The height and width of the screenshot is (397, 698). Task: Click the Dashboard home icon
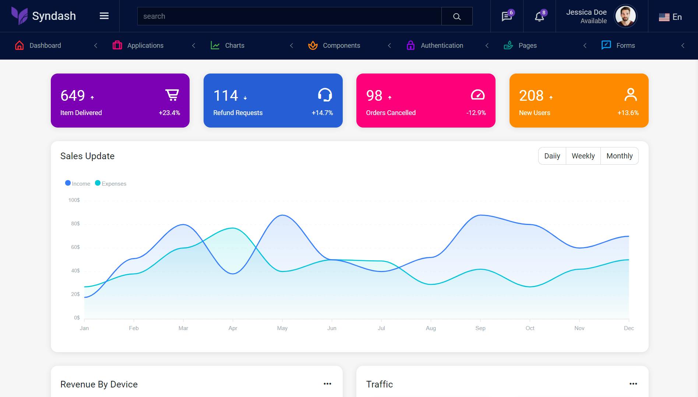coord(20,45)
